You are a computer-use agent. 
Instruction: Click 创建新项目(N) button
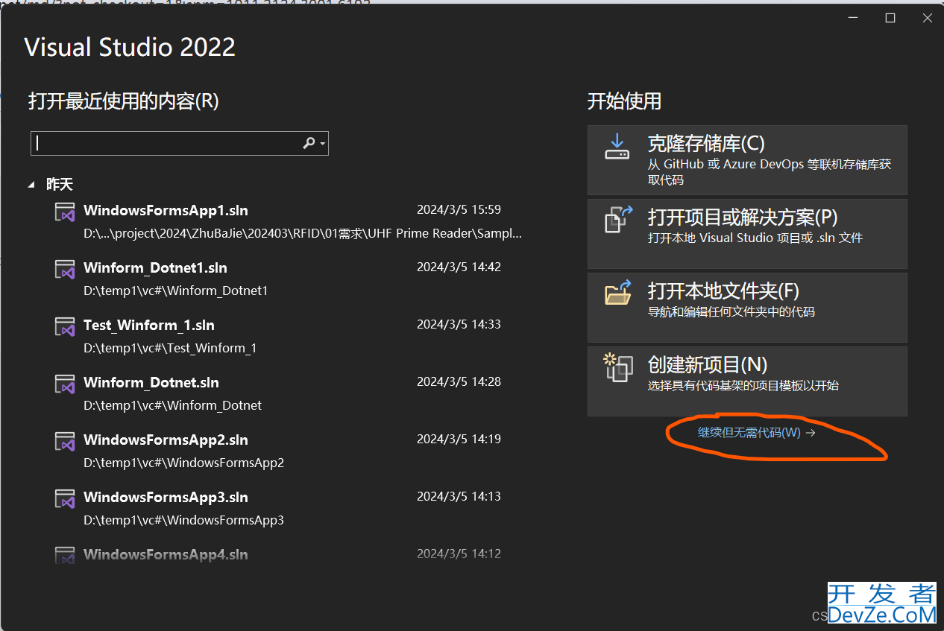tap(747, 381)
